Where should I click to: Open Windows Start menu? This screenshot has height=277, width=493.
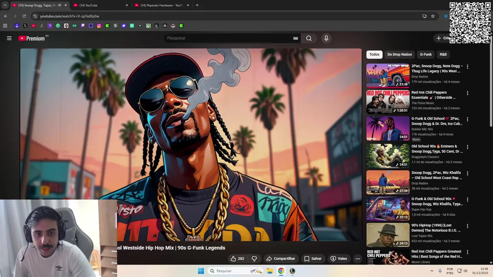point(201,271)
